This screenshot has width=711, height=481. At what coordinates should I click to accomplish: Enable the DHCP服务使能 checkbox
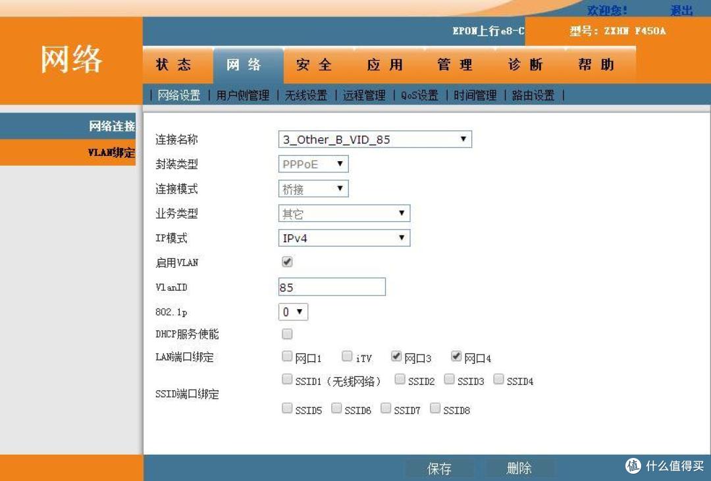tap(287, 334)
